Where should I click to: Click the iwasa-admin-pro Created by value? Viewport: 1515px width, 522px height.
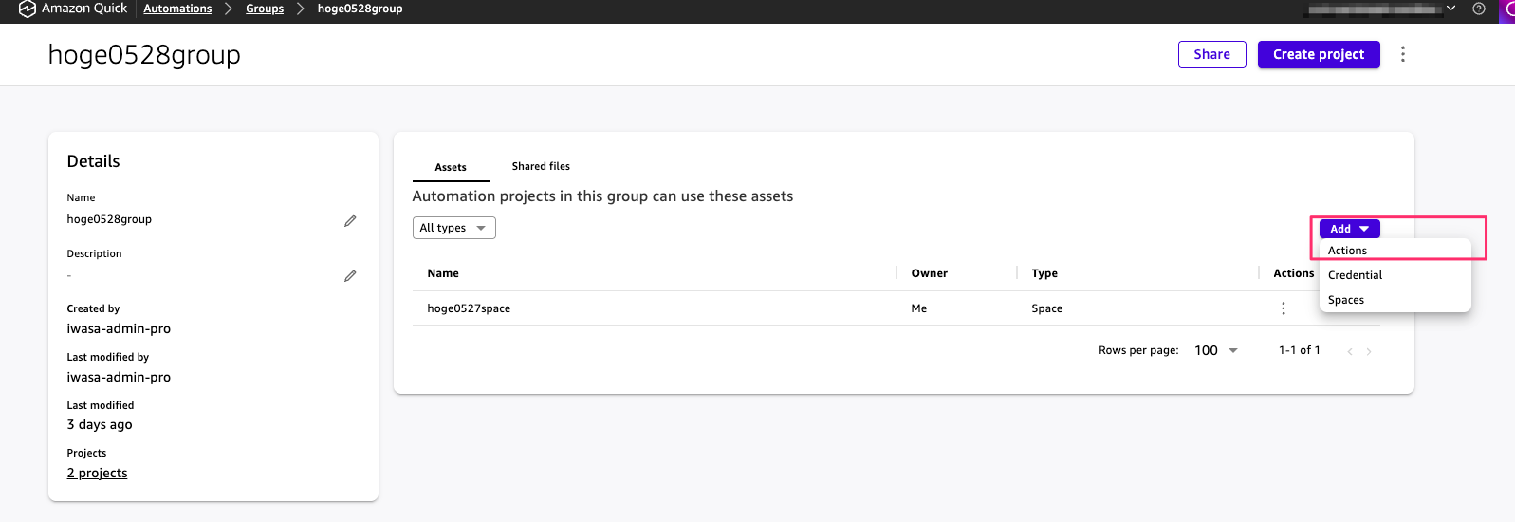click(x=119, y=328)
